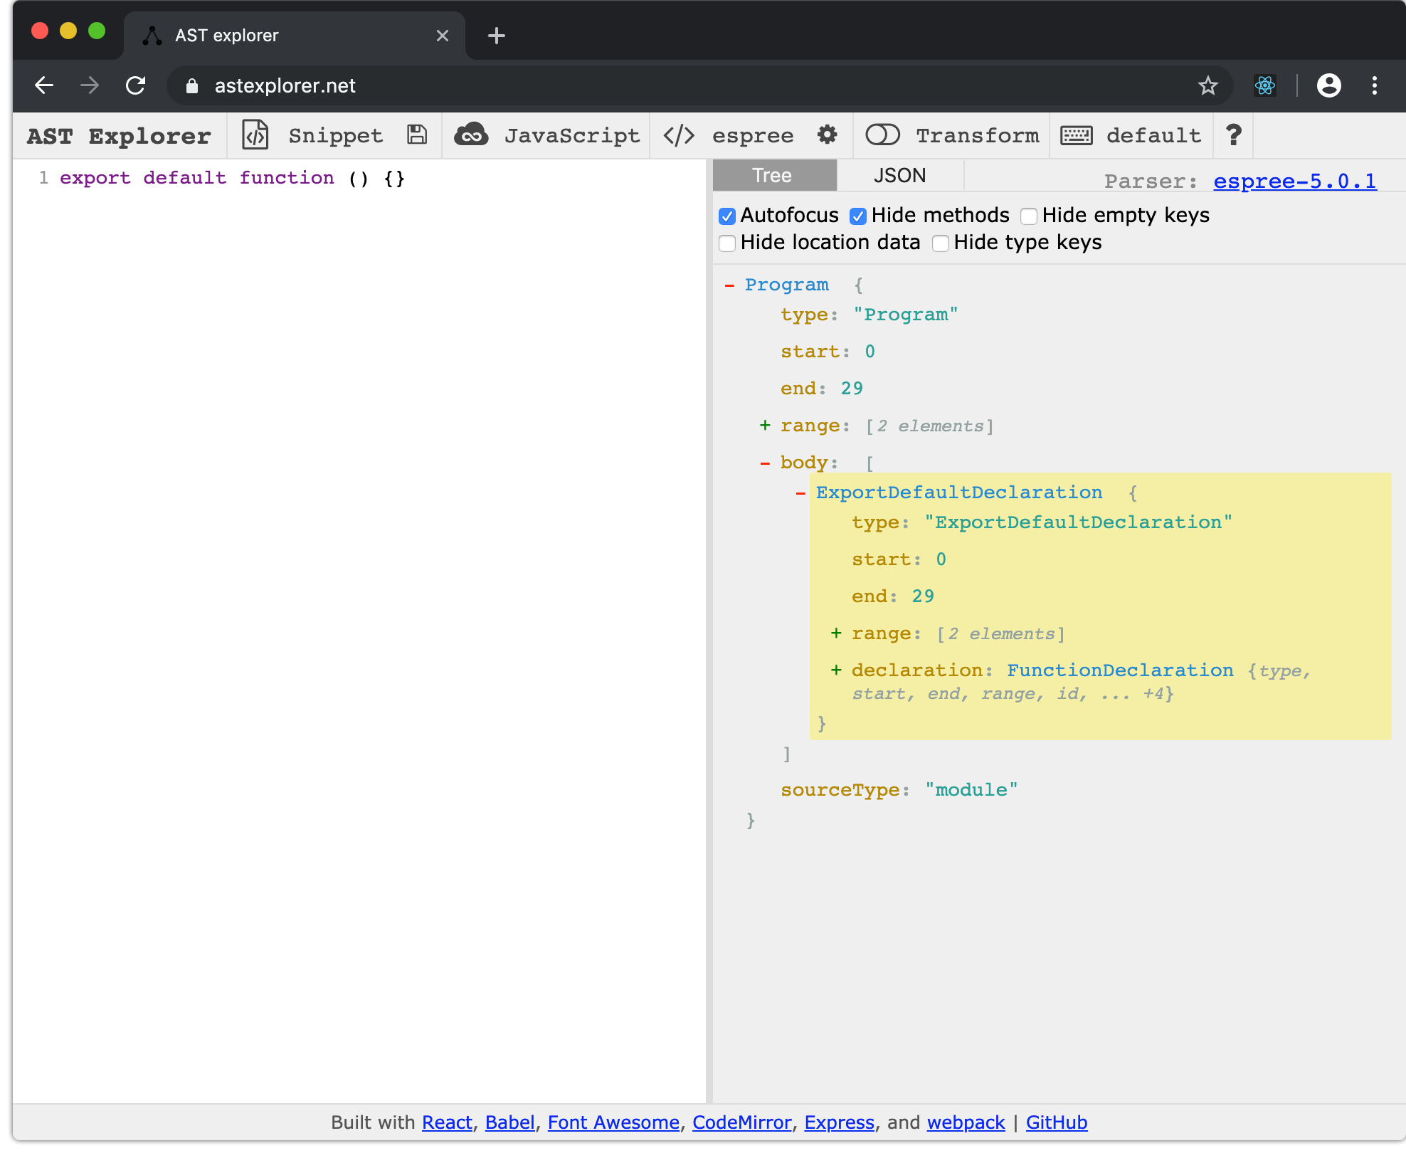This screenshot has width=1406, height=1153.
Task: Collapse the ExportDefaultDeclaration node
Action: (800, 493)
